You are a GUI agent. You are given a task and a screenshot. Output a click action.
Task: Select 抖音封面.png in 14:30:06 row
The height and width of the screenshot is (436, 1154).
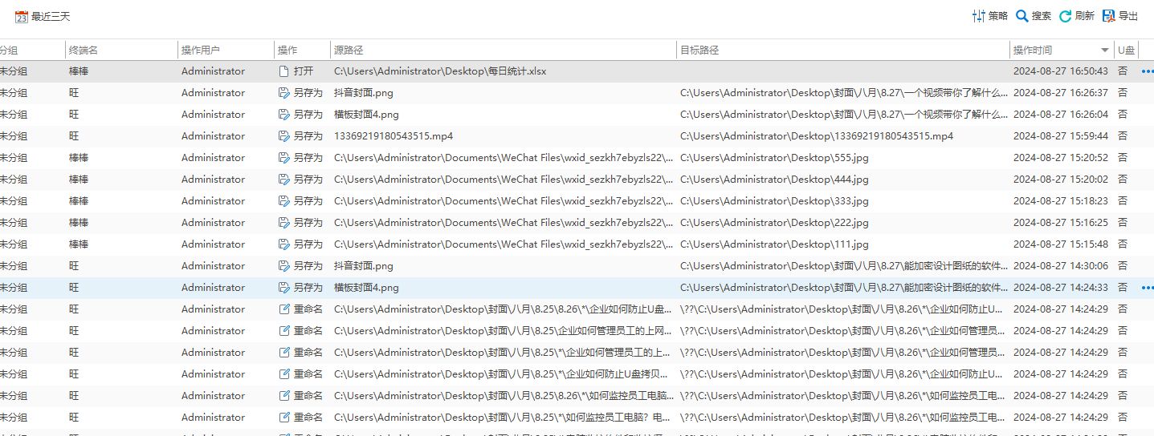[x=364, y=266]
